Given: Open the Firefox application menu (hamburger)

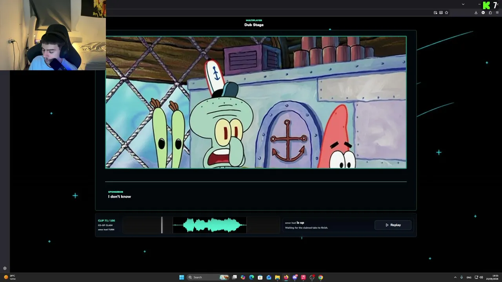Looking at the screenshot, I should 497,13.
